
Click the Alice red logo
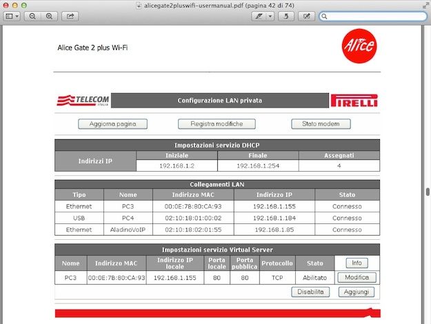click(x=359, y=46)
